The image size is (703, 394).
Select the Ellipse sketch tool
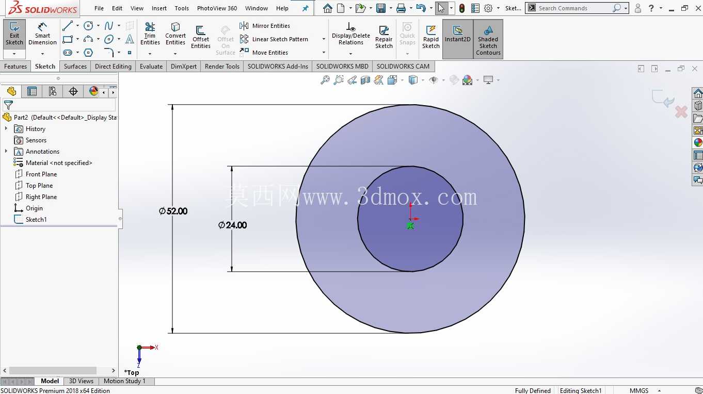109,39
